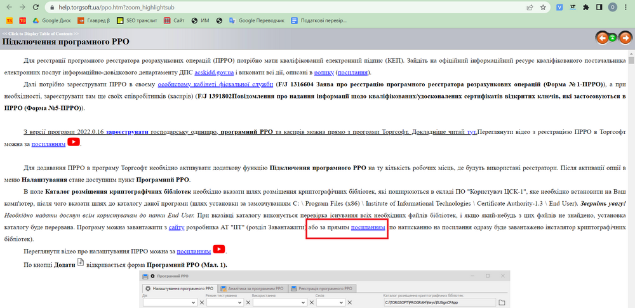
Task: Expand the Діє dropdown
Action: click(192, 303)
